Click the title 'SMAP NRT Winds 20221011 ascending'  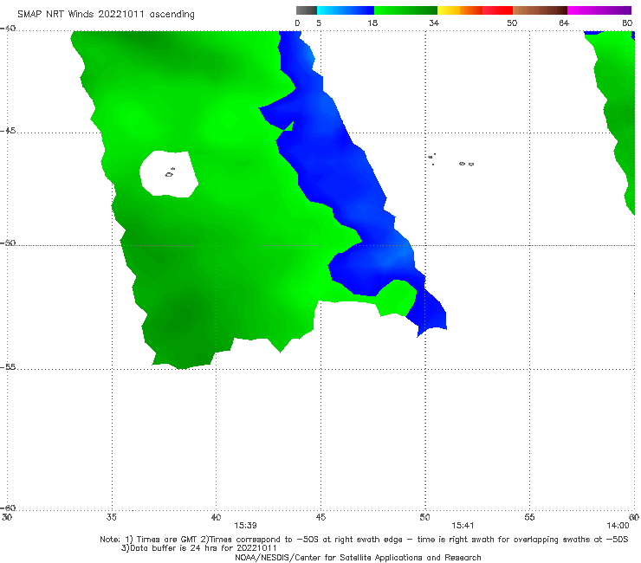[106, 15]
